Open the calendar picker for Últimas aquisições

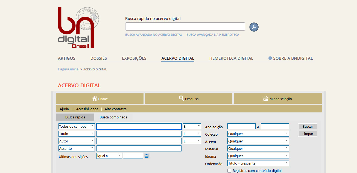[x=147, y=156]
